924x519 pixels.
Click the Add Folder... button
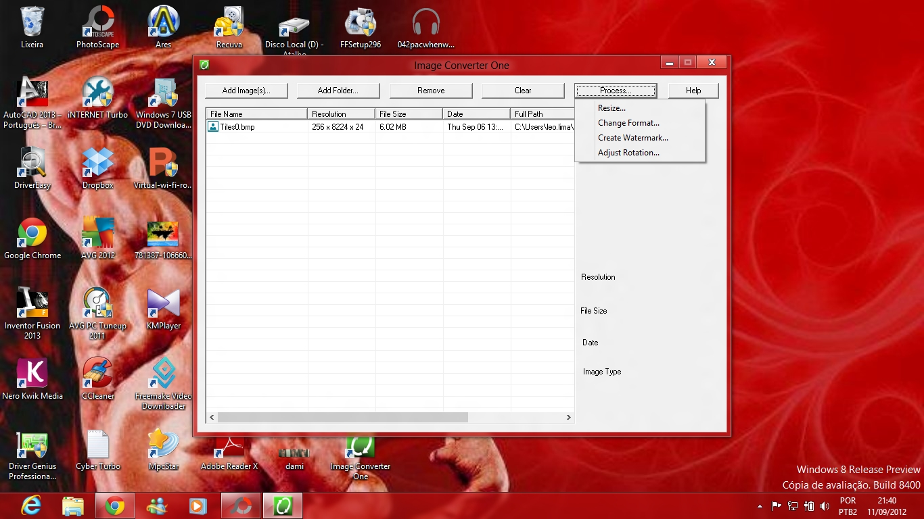point(338,91)
